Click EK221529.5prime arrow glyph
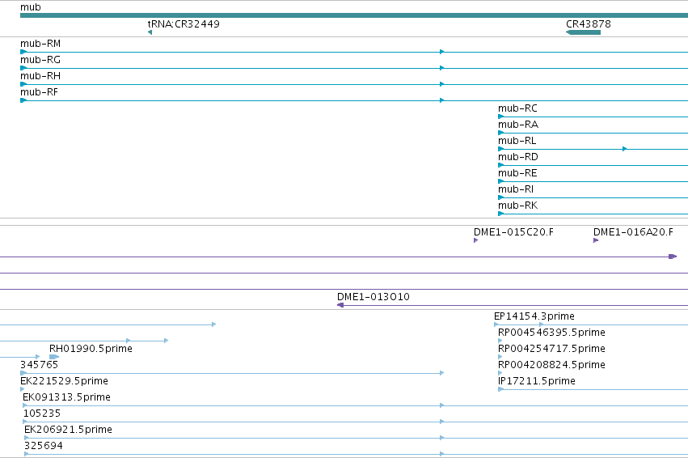The width and height of the screenshot is (688, 458). (x=22, y=389)
